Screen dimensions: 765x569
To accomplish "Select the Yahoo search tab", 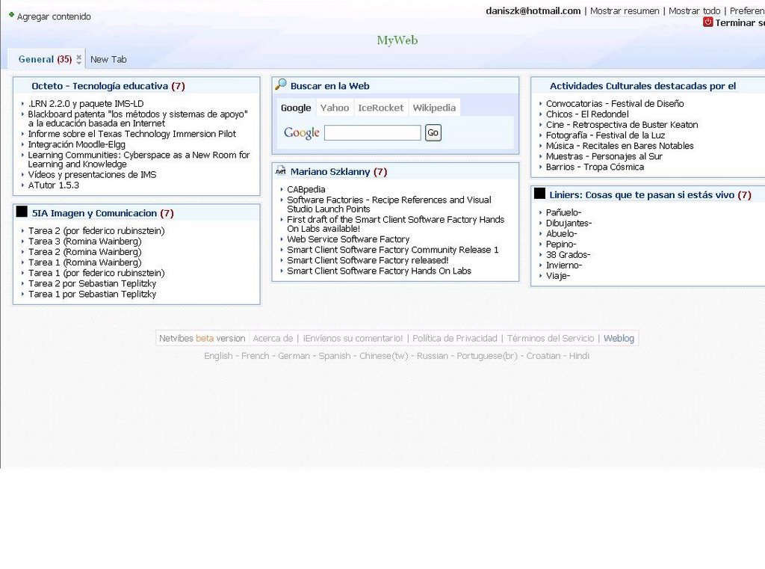I will point(334,108).
